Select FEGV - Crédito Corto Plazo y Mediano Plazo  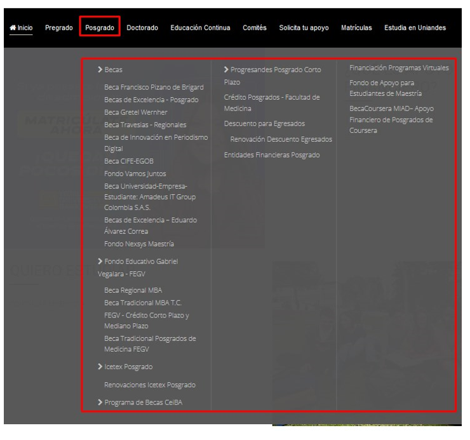point(146,321)
